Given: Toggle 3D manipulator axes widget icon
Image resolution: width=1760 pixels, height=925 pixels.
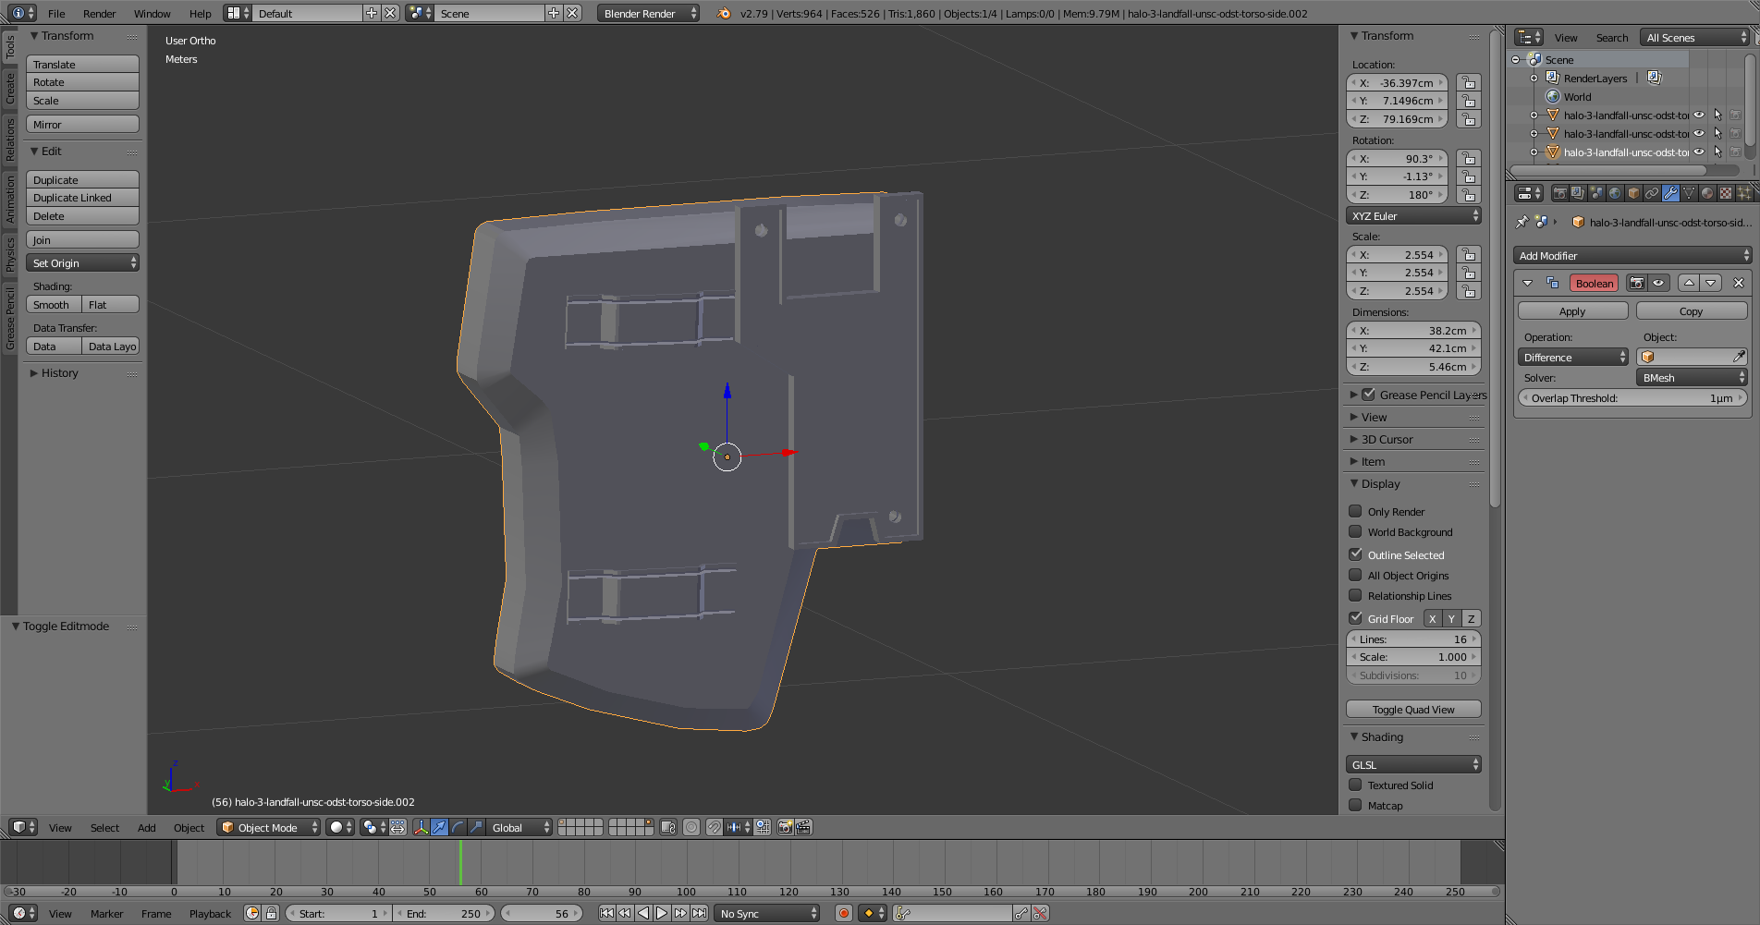Looking at the screenshot, I should [x=421, y=827].
